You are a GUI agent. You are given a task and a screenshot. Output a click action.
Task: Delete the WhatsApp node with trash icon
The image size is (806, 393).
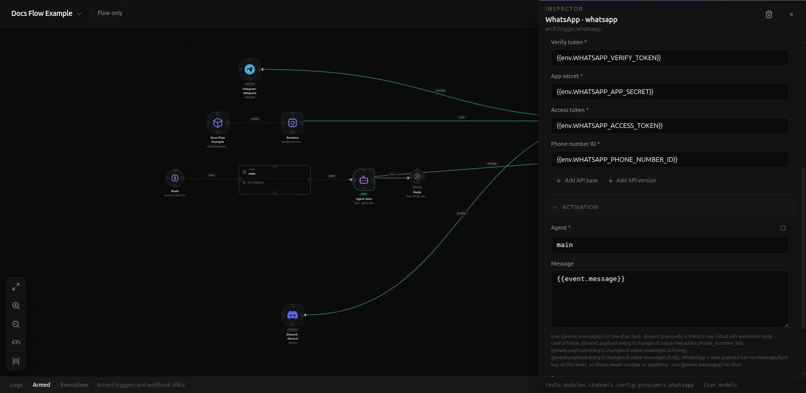[x=769, y=14]
